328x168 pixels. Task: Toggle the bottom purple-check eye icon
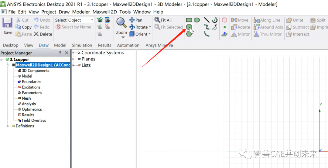100,34
